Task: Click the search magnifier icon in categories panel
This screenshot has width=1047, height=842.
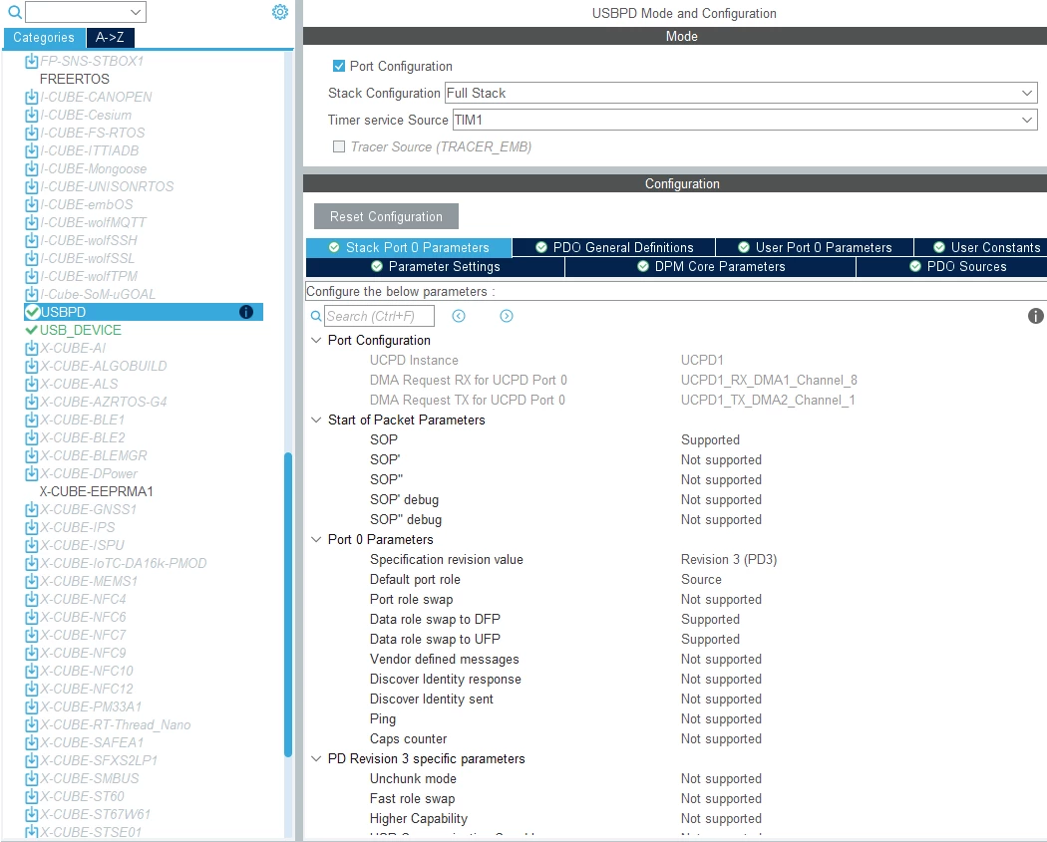Action: 14,12
